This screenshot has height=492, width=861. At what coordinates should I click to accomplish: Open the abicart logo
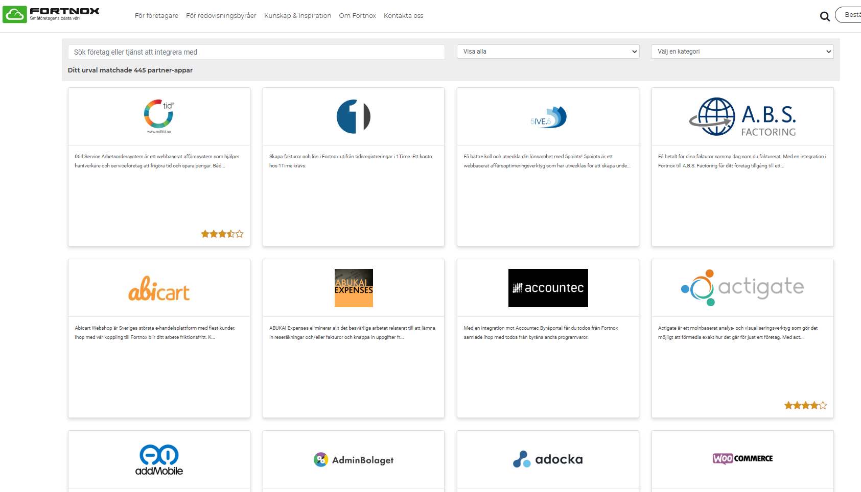(x=159, y=289)
